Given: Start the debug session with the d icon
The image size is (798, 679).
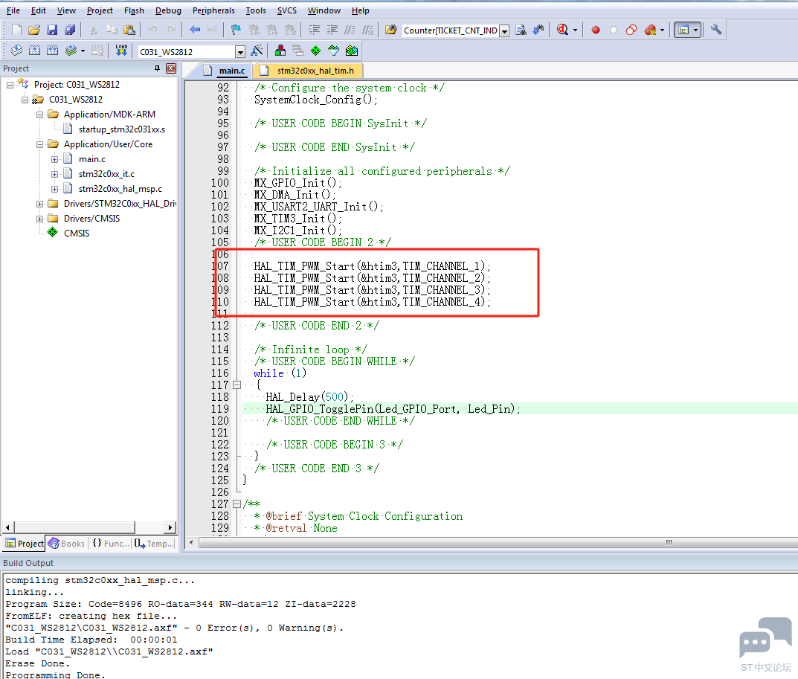Looking at the screenshot, I should [x=562, y=30].
